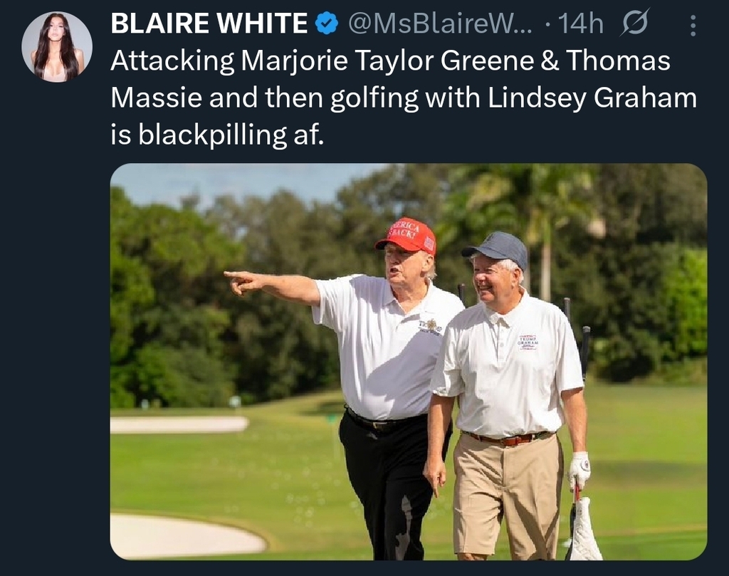Click the pointing hand in the photo
This screenshot has height=576, width=729.
click(x=241, y=281)
